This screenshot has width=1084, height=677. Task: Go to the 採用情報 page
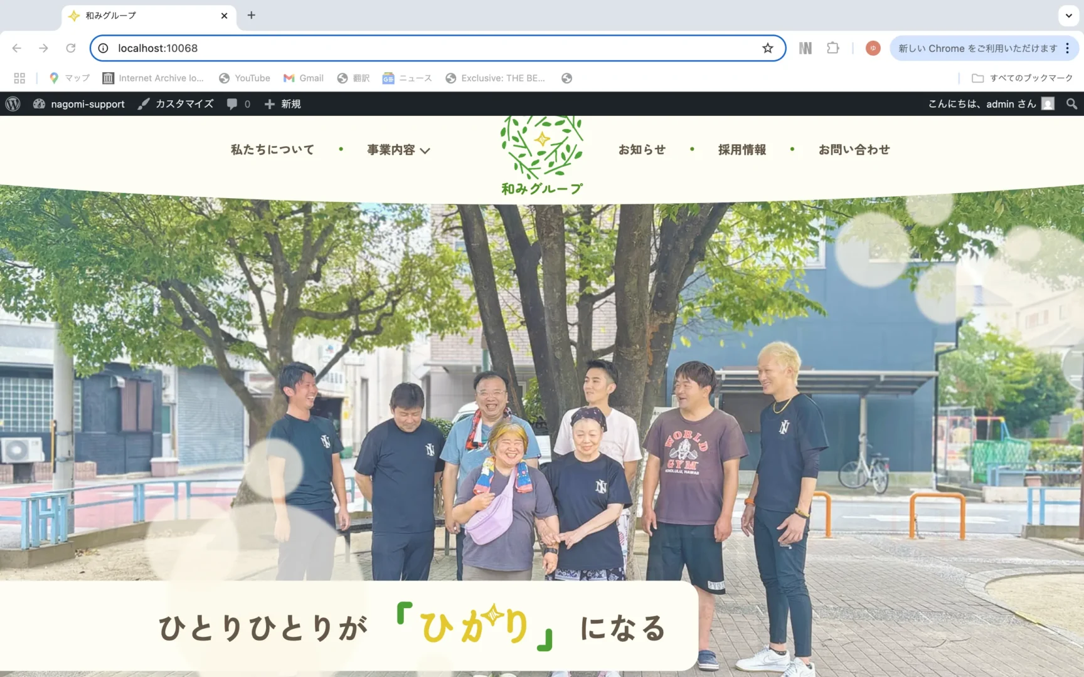tap(741, 150)
